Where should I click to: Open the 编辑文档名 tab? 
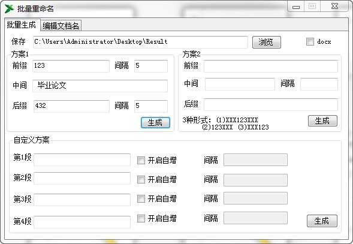(61, 26)
